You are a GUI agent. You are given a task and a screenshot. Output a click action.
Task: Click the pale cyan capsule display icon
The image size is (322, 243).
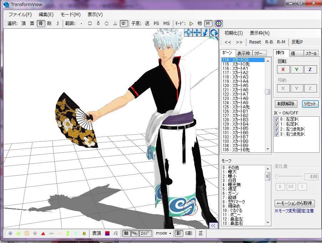(76, 233)
